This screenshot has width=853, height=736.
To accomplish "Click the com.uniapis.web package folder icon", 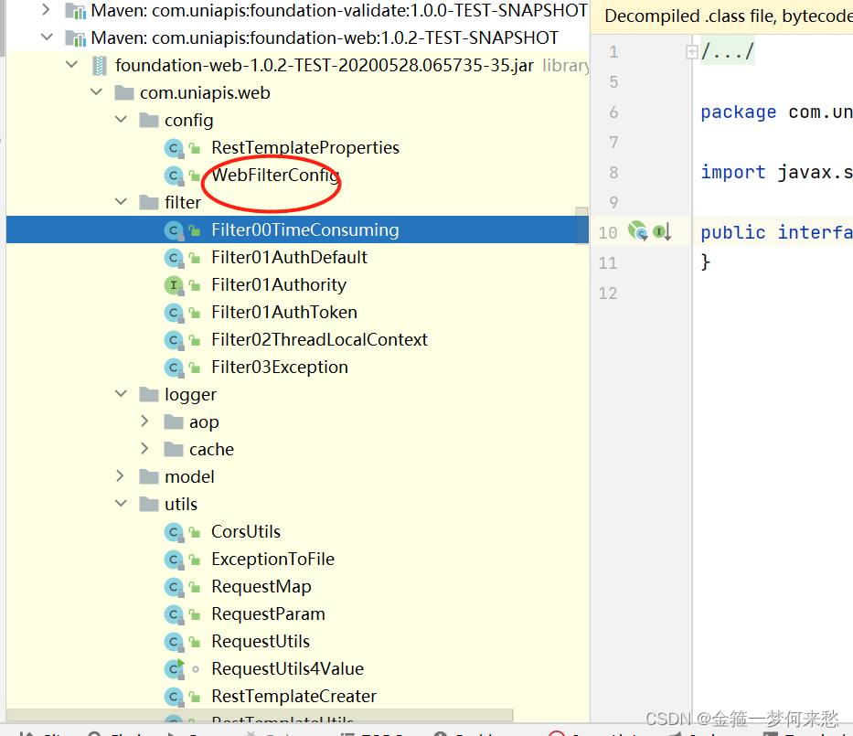I will [124, 93].
